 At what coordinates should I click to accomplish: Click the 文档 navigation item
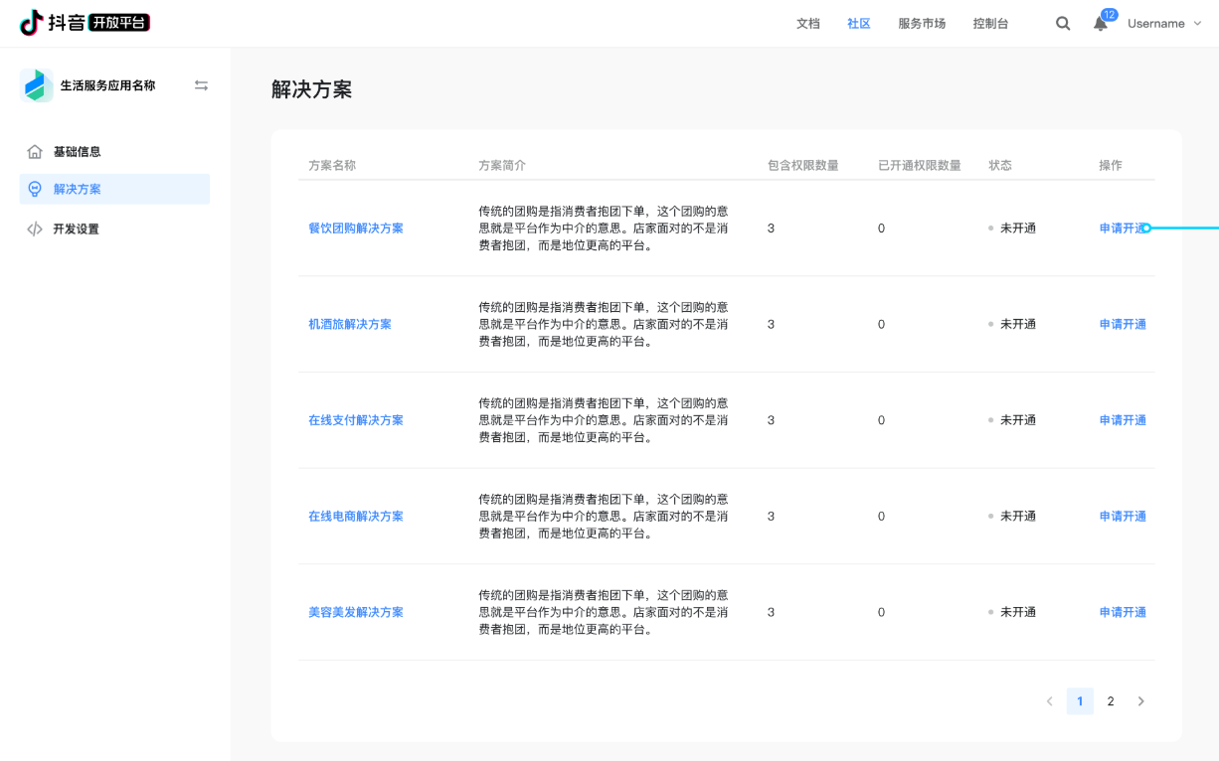click(808, 23)
